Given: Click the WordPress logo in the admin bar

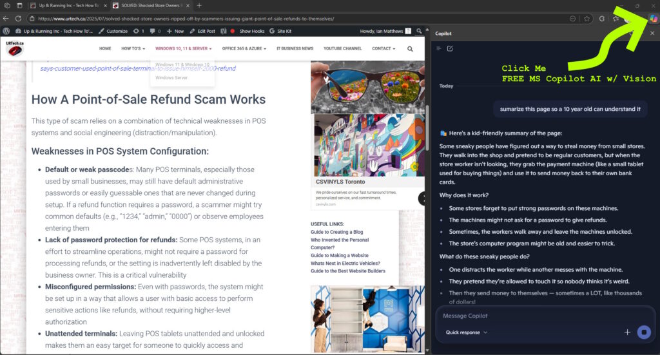Looking at the screenshot, I should coord(6,31).
